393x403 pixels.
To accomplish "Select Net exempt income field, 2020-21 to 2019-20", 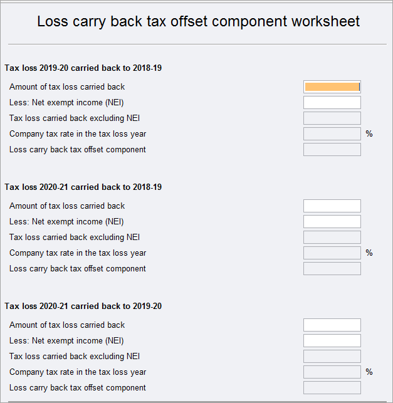I will [x=332, y=341].
